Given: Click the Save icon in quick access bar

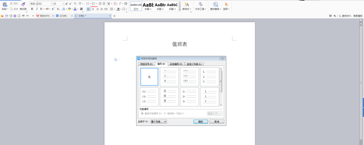Looking at the screenshot, I should click(x=7, y=16).
